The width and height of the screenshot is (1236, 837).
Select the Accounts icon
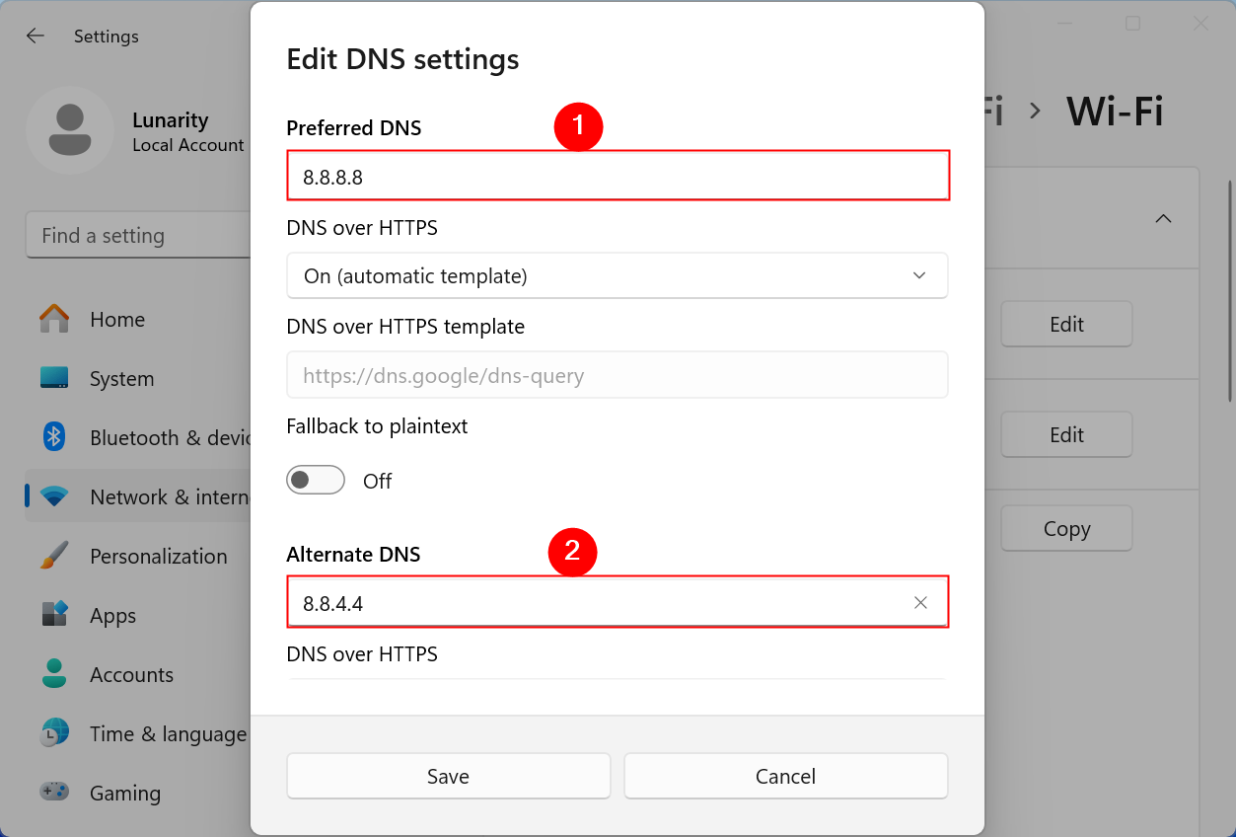[54, 674]
